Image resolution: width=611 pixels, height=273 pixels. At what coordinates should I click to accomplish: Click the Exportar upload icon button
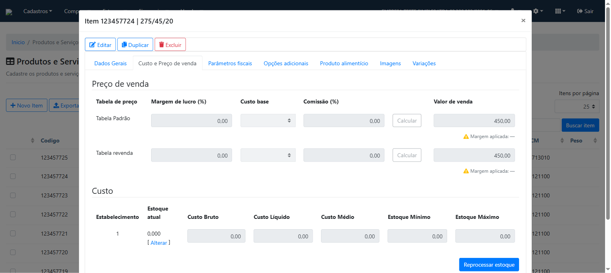pyautogui.click(x=64, y=105)
